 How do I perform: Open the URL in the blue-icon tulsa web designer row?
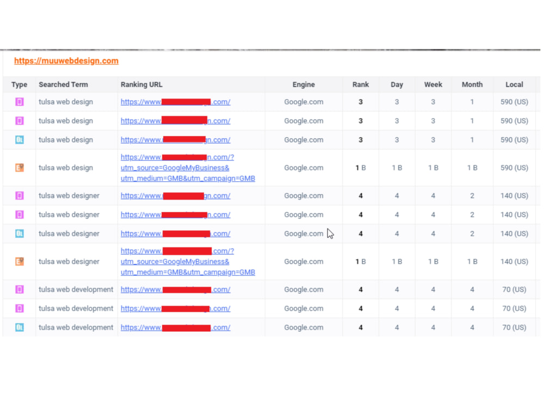tap(175, 233)
